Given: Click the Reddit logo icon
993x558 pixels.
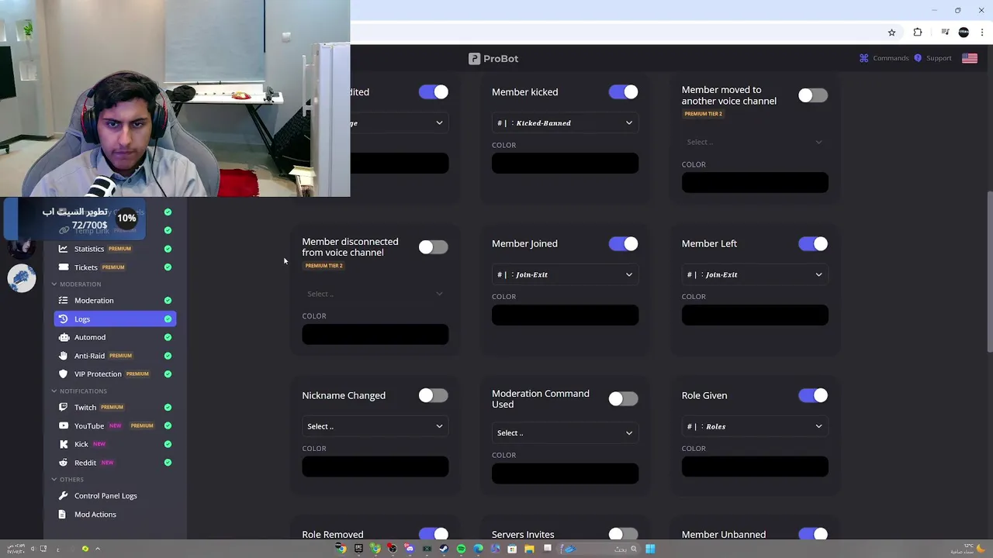Looking at the screenshot, I should point(63,463).
